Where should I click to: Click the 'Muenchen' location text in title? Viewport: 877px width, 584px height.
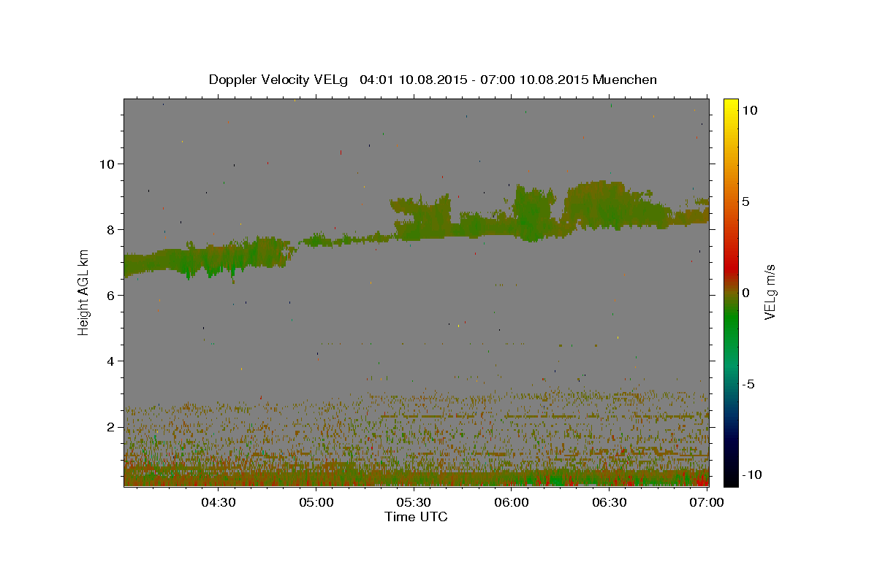click(x=625, y=80)
